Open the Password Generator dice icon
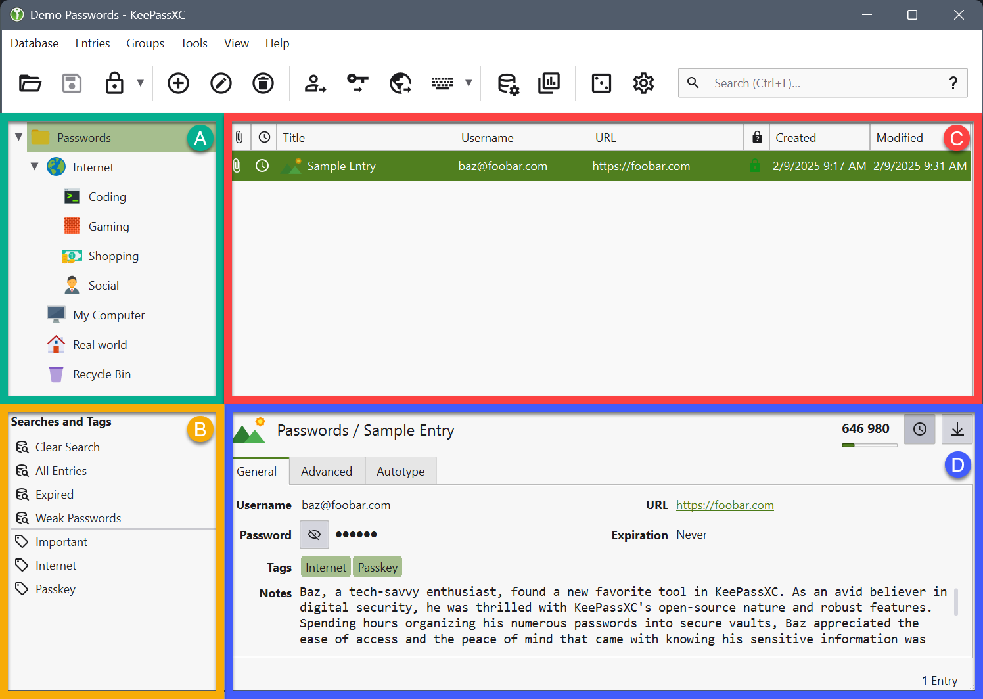Viewport: 983px width, 699px height. (601, 83)
